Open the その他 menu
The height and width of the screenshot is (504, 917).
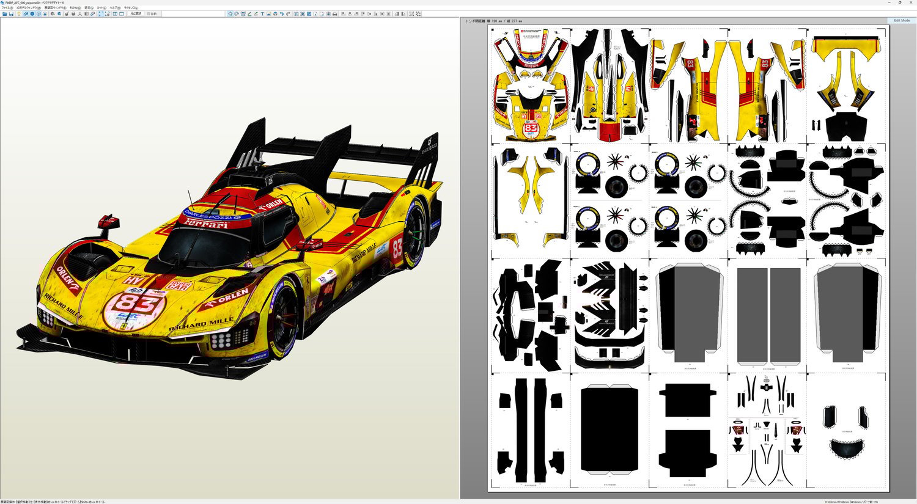point(75,8)
